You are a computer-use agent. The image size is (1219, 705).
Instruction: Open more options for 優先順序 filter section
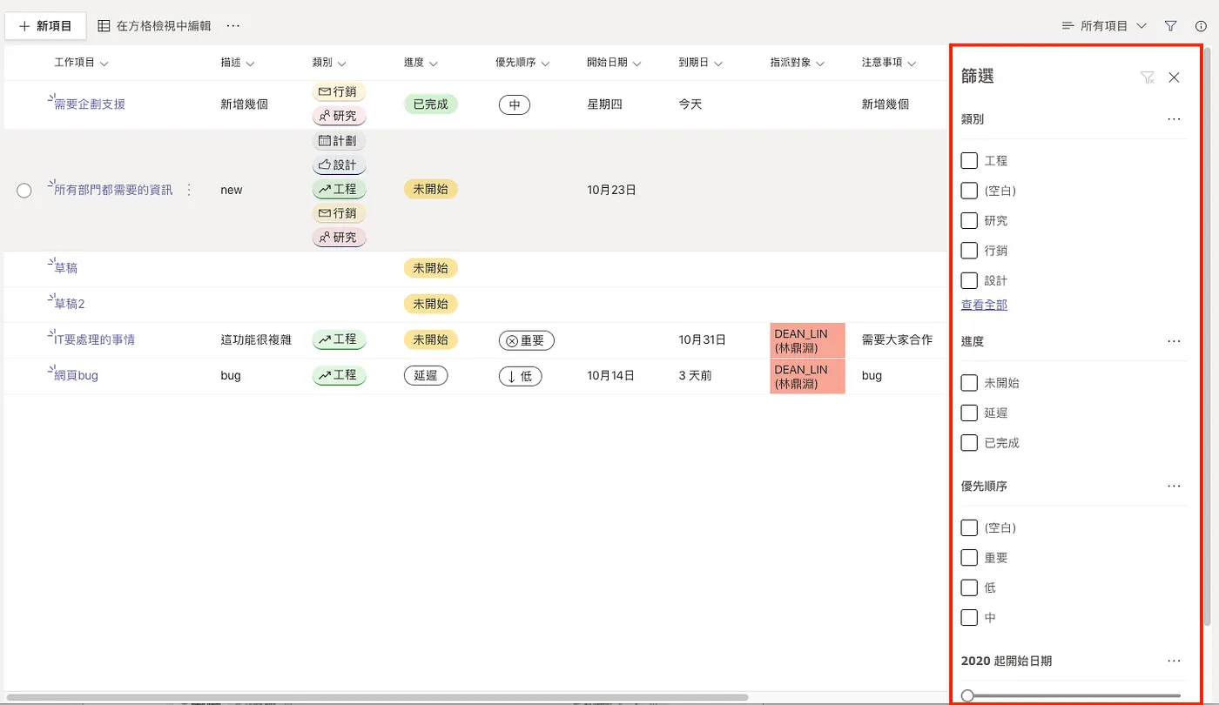[x=1174, y=487]
